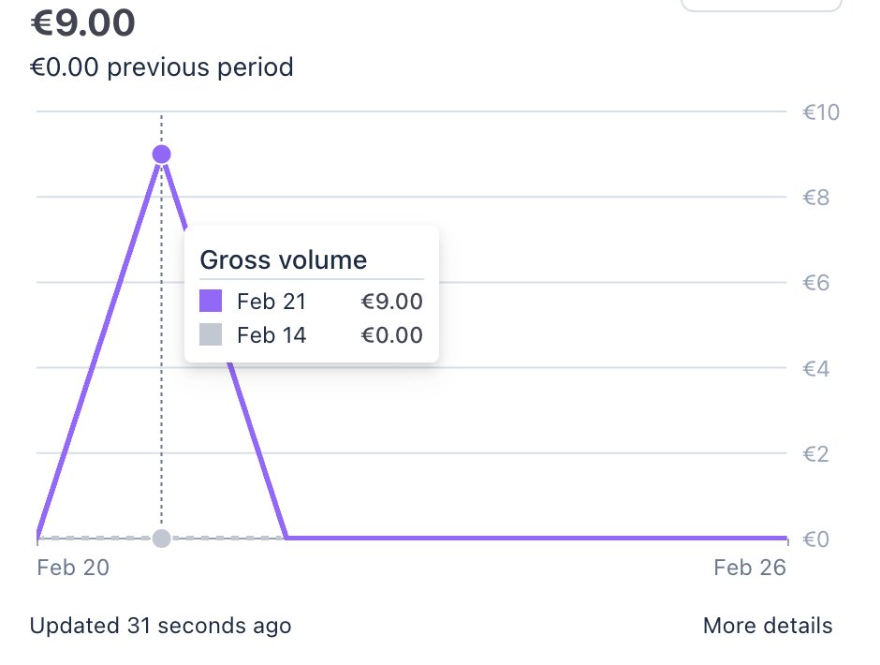This screenshot has width=880, height=665.
Task: Click the gray Feb 14 legend swatch
Action: click(211, 334)
